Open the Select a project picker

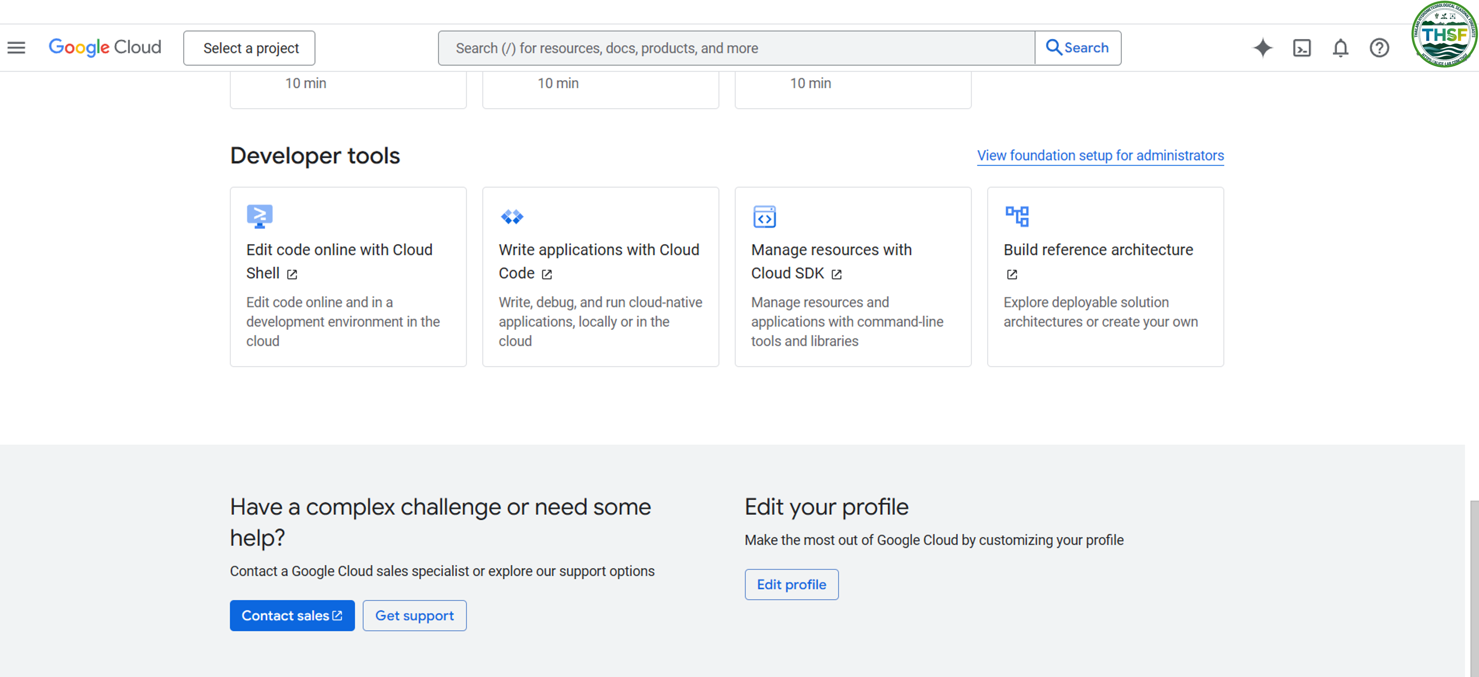[x=249, y=48]
